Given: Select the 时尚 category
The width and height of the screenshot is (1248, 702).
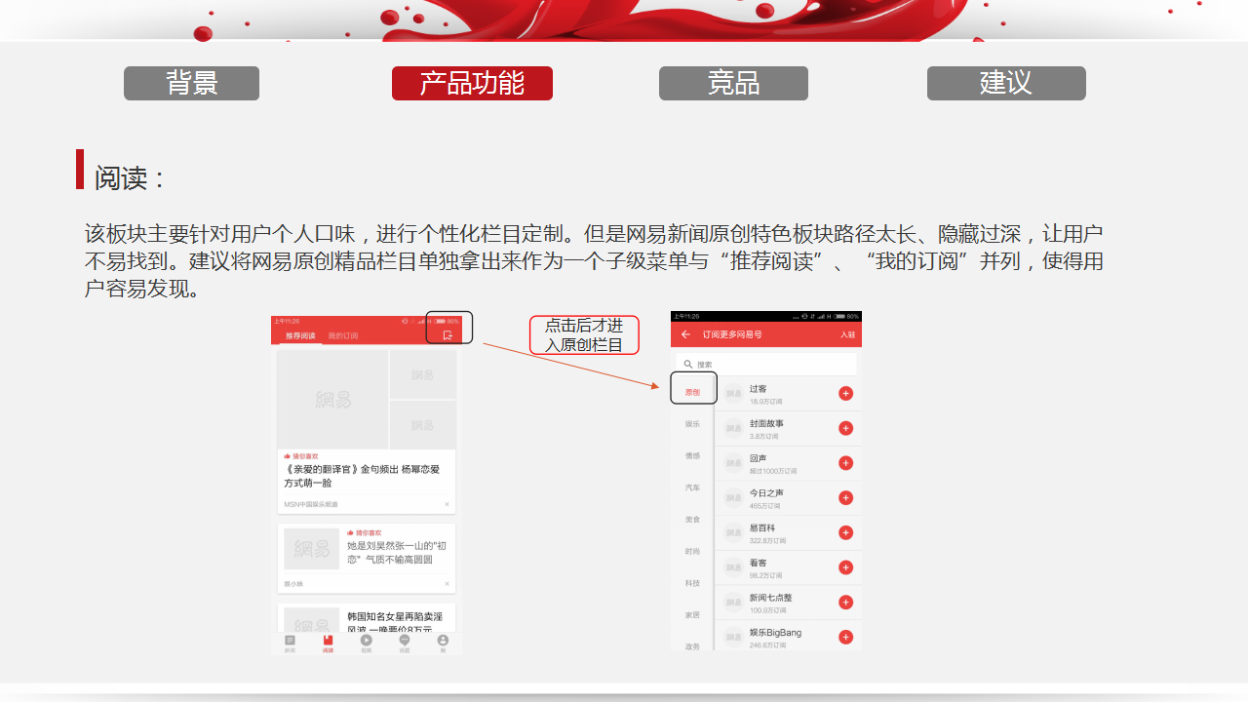Looking at the screenshot, I should click(692, 551).
